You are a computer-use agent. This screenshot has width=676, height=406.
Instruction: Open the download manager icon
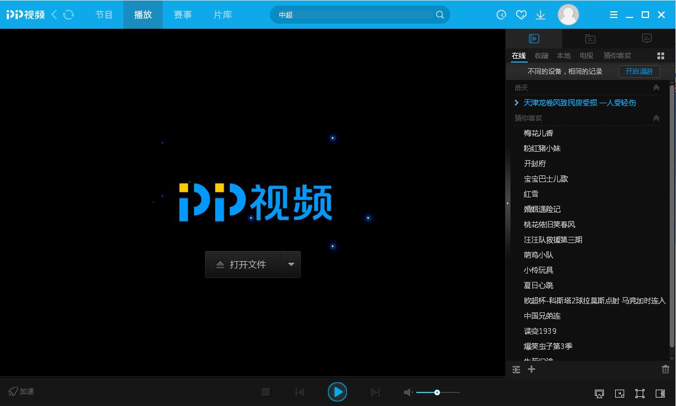point(540,15)
